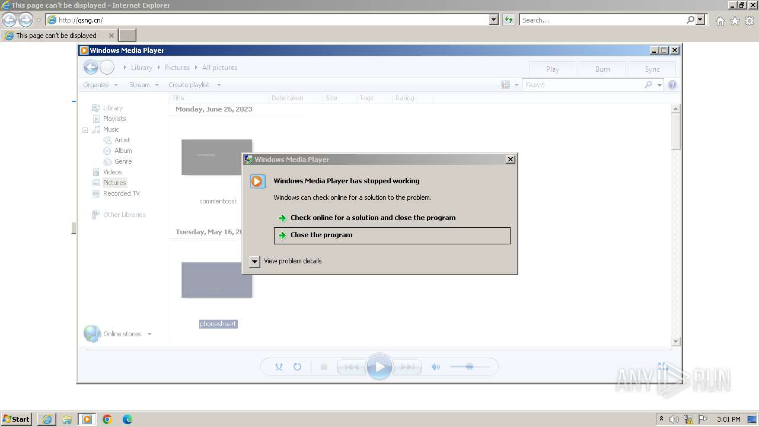Select All pictures breadcrumb
Image resolution: width=759 pixels, height=427 pixels.
click(x=219, y=68)
